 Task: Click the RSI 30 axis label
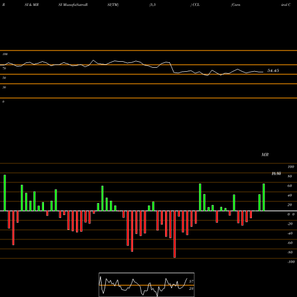(x=4, y=87)
